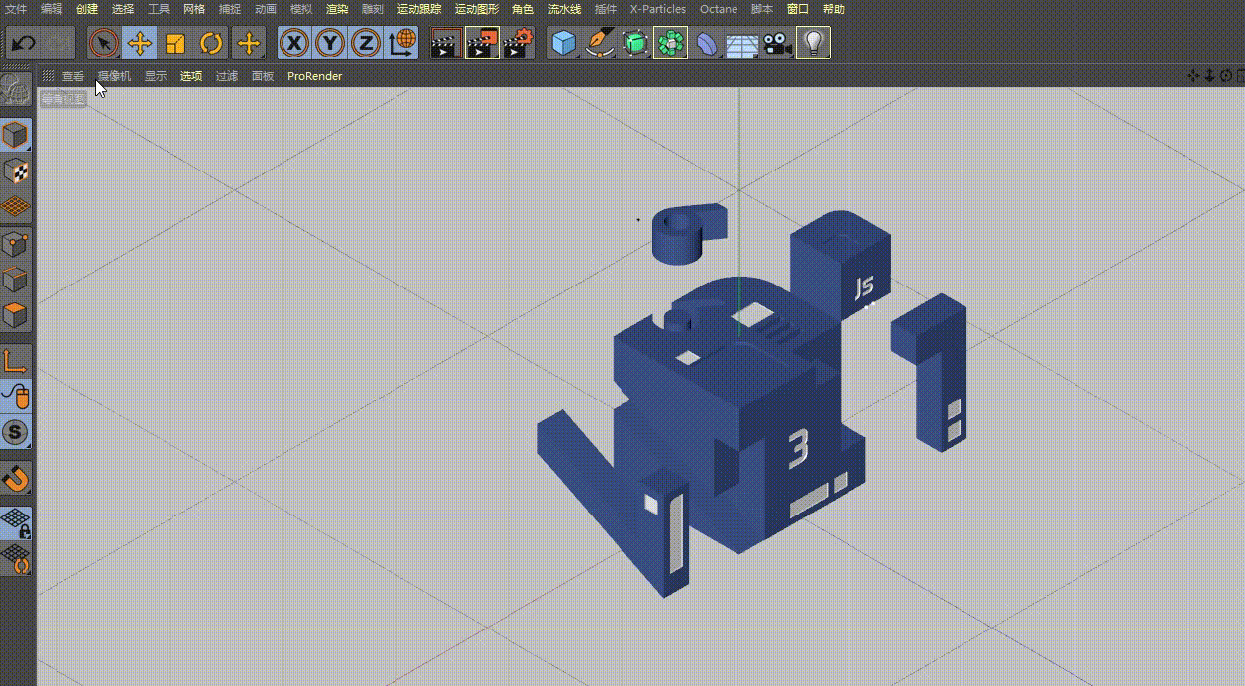Click the recent tools cross icon
1245x686 pixels.
pyautogui.click(x=248, y=43)
